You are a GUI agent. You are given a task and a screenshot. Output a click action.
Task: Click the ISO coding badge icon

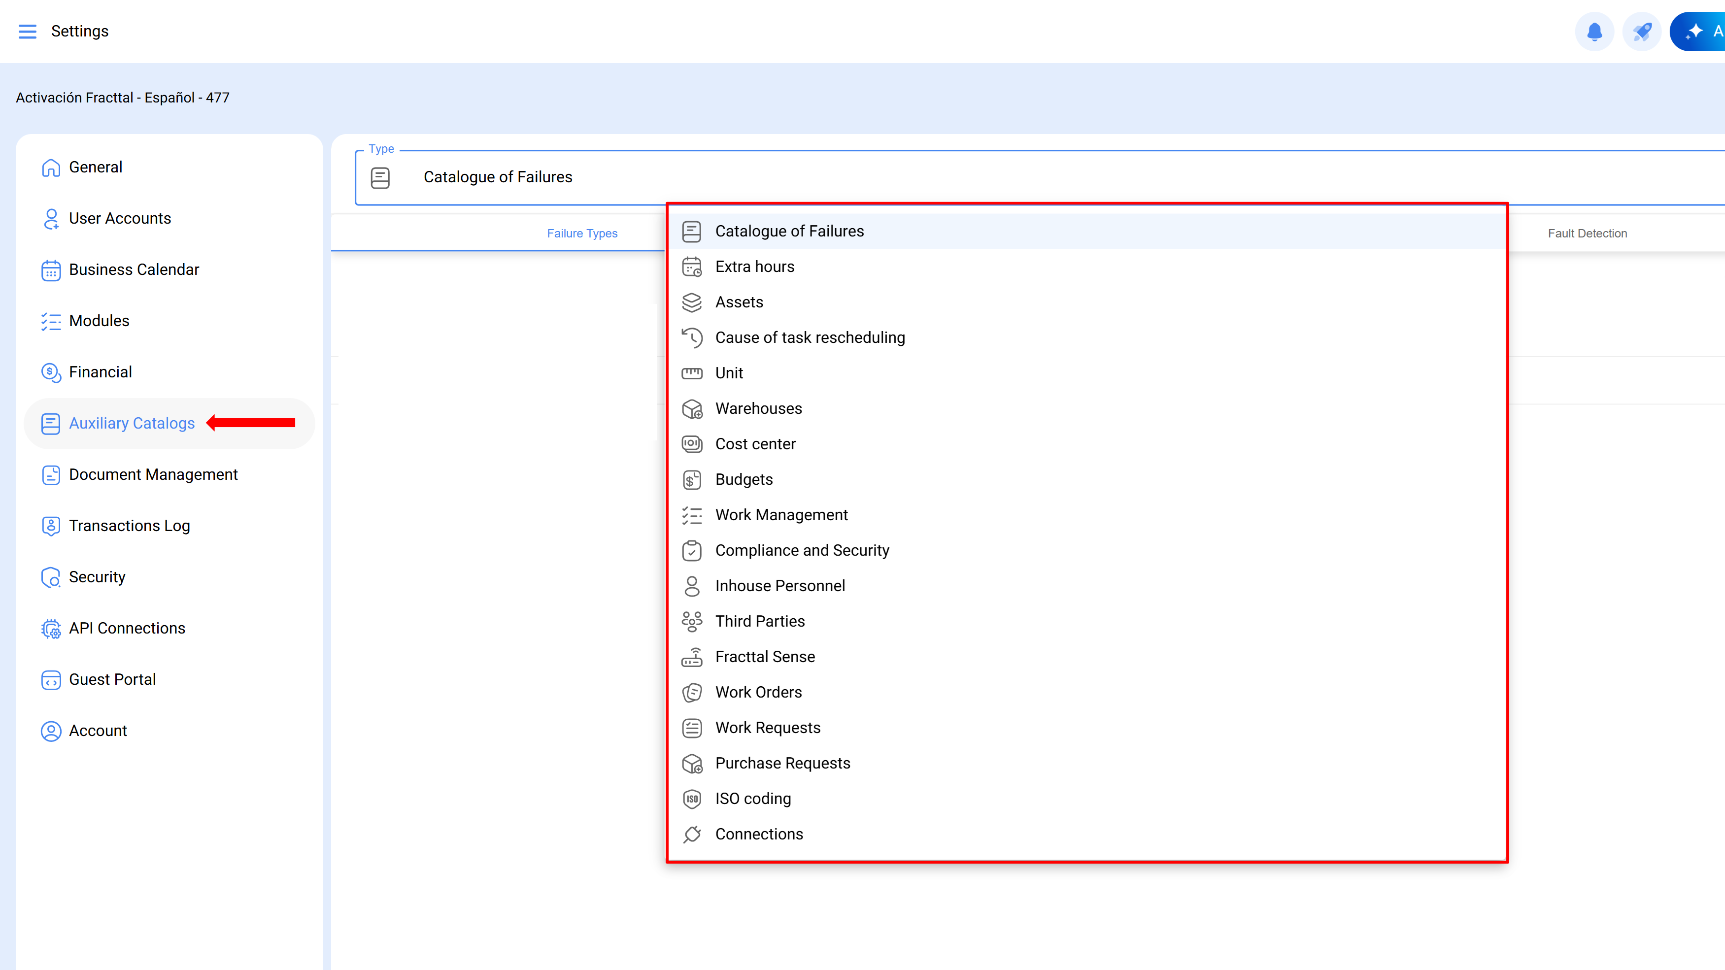(x=692, y=799)
